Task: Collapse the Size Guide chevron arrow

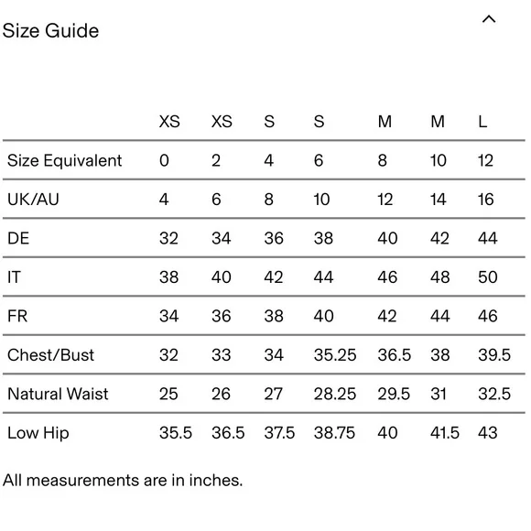Action: [489, 19]
